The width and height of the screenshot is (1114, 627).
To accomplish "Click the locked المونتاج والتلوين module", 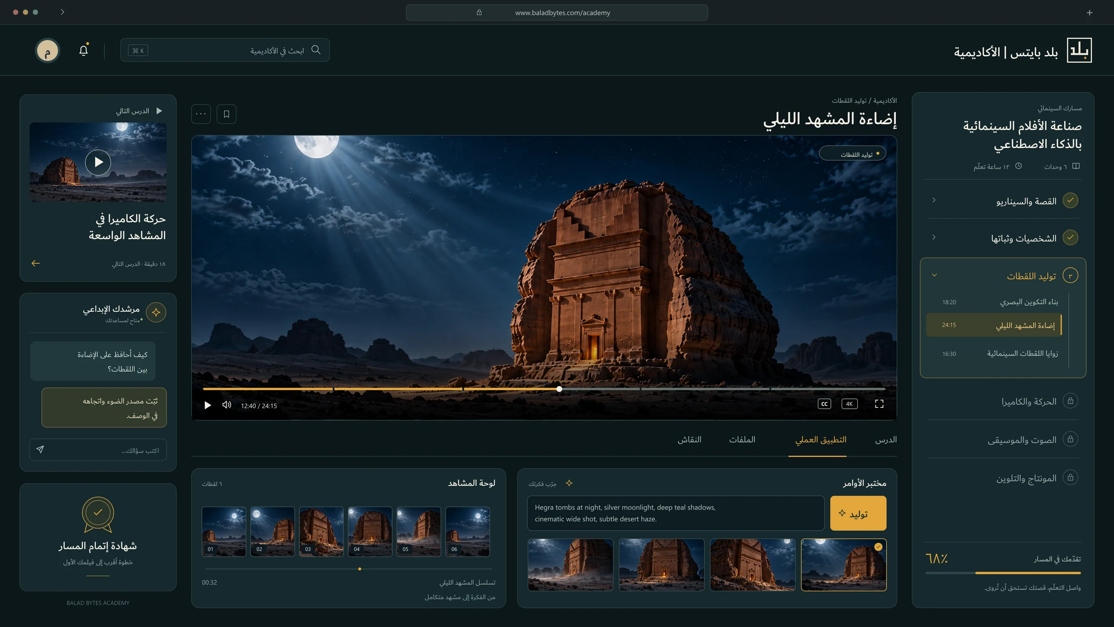I will pyautogui.click(x=1003, y=478).
